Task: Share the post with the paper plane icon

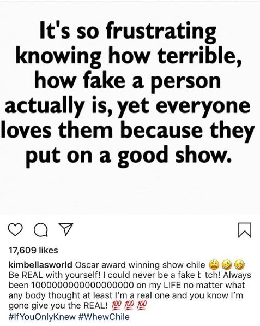Action: click(66, 229)
